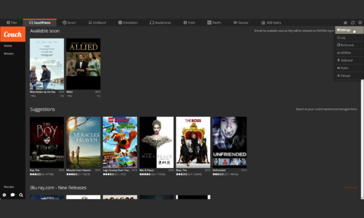Image resolution: width=364 pixels, height=218 pixels.
Task: Open the Manchester by the Sea poster
Action: pos(47,64)
